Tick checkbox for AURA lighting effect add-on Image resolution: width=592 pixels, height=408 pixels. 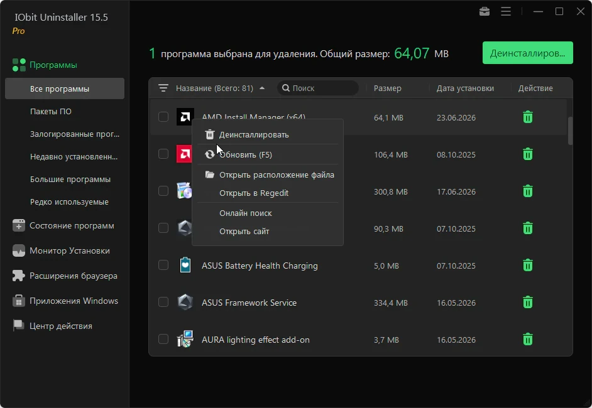[x=163, y=339]
